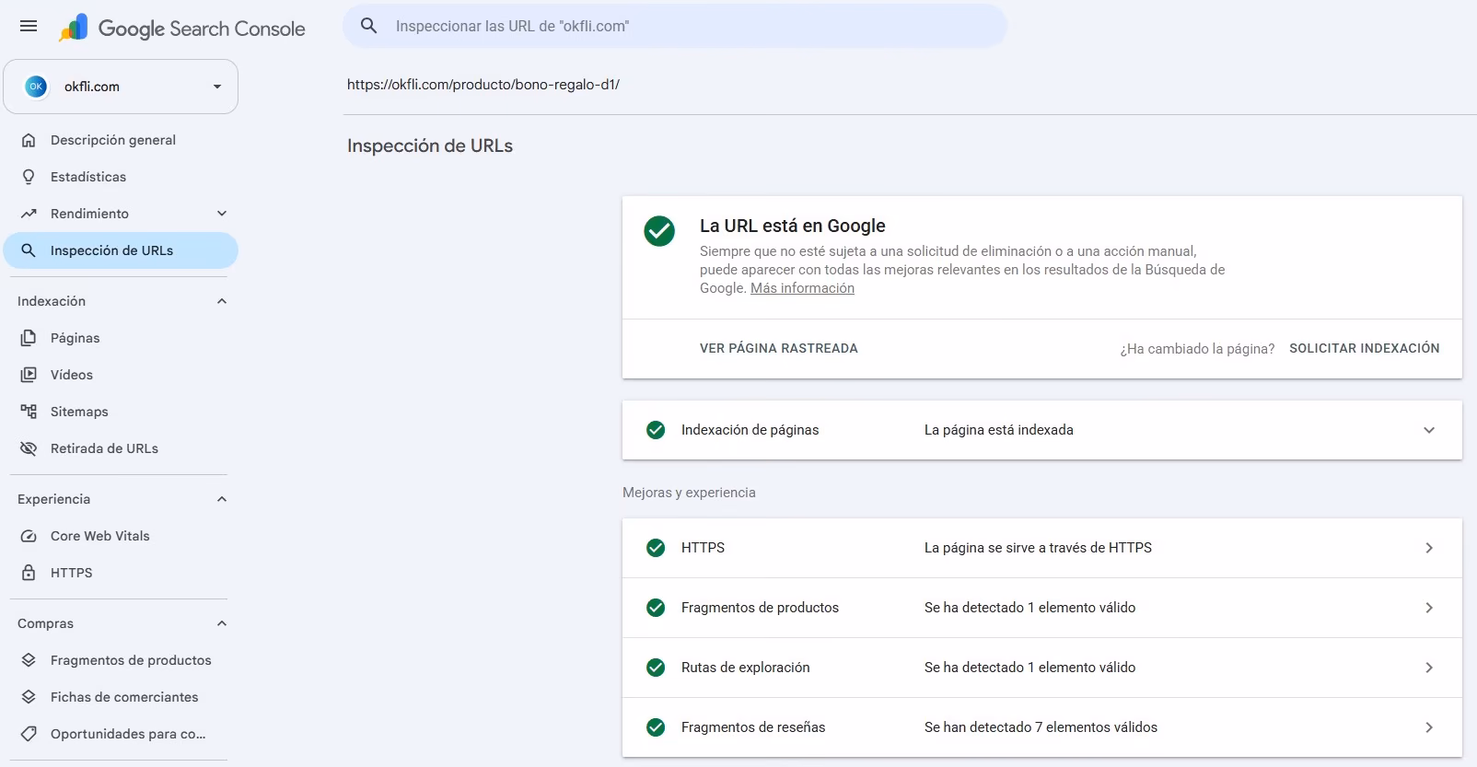
Task: Open Fragmentos de productos row arrow
Action: click(x=1429, y=608)
